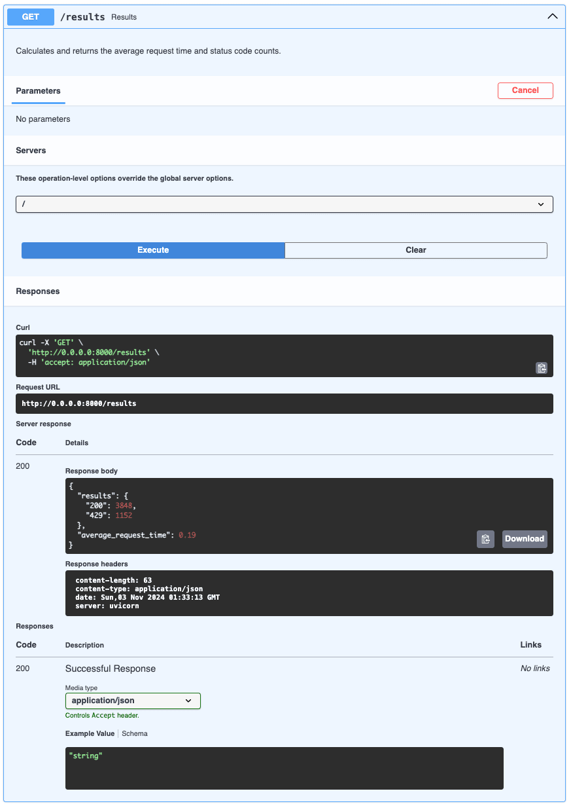Clear the request results

[x=416, y=250]
